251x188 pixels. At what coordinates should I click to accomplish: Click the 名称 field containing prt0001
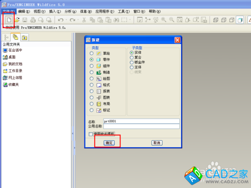(x=142, y=121)
